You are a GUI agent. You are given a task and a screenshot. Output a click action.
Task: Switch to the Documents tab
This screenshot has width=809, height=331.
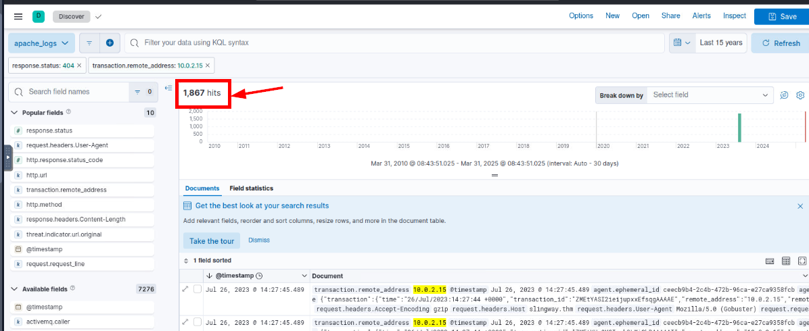click(x=202, y=188)
